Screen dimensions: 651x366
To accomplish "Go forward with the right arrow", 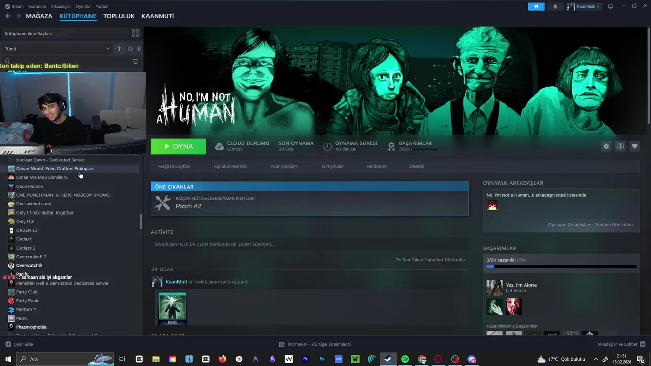I will pyautogui.click(x=19, y=16).
